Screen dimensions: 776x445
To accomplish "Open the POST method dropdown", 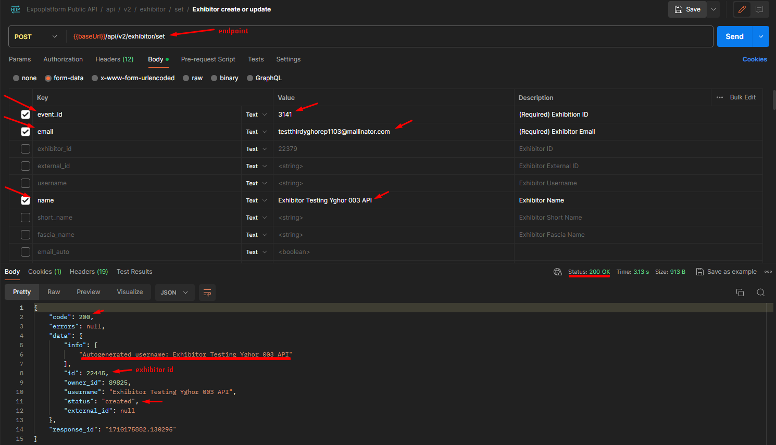I will tap(36, 36).
